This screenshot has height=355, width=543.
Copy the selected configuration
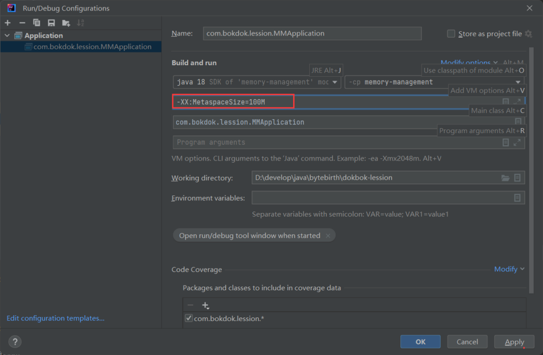pos(37,23)
